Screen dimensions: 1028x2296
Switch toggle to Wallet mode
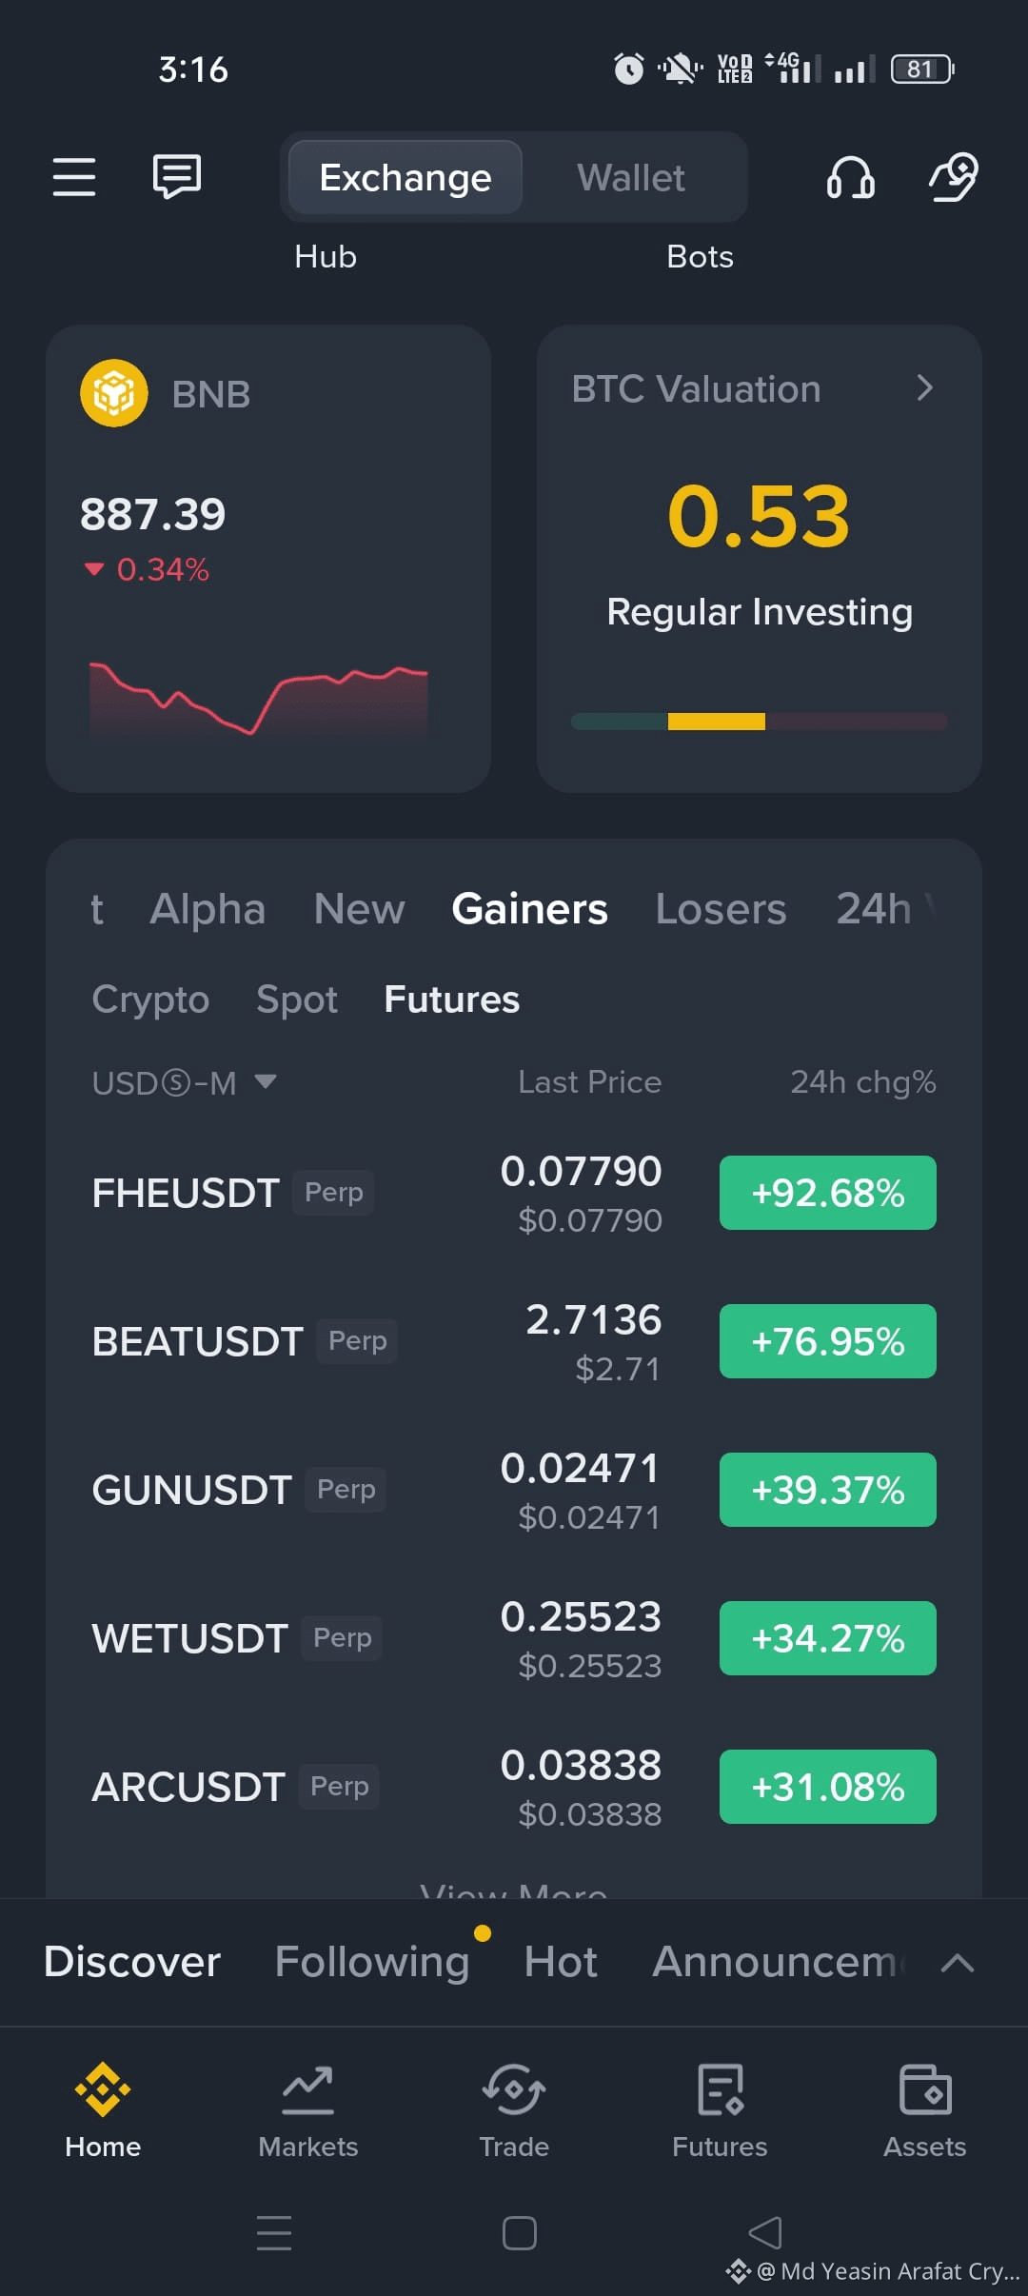[631, 178]
